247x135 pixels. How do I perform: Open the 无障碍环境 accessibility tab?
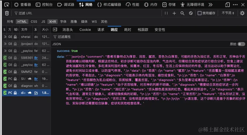(192, 5)
